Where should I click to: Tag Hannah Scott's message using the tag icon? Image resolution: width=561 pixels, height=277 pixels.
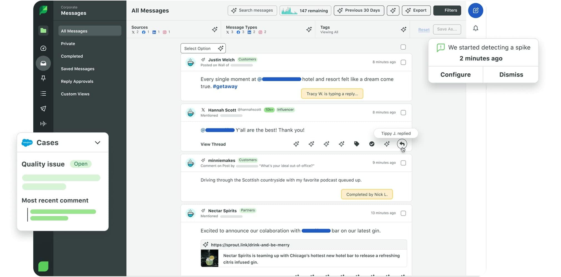pos(356,144)
